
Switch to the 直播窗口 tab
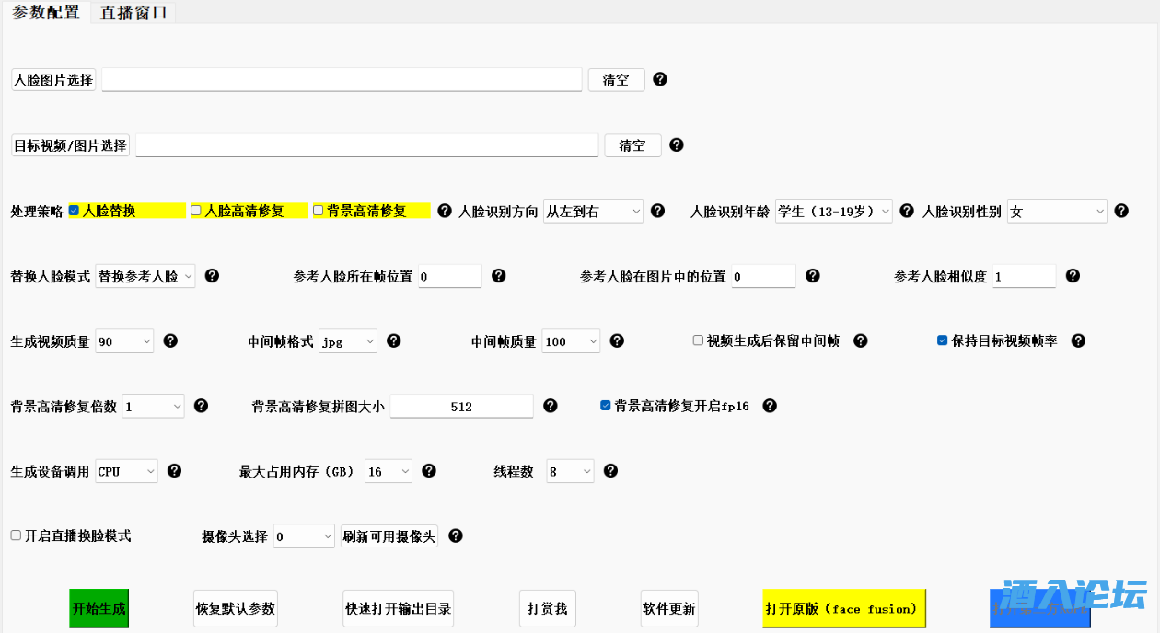click(133, 13)
